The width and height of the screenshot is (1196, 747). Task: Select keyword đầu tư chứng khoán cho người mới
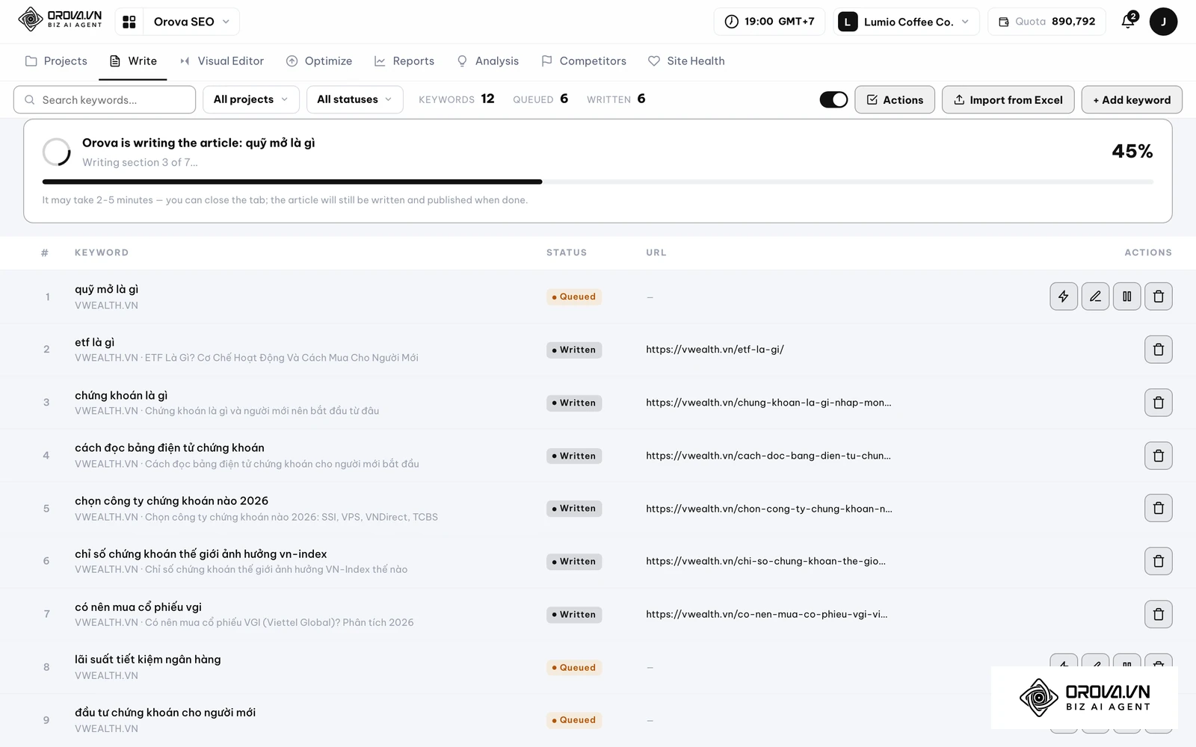(165, 713)
